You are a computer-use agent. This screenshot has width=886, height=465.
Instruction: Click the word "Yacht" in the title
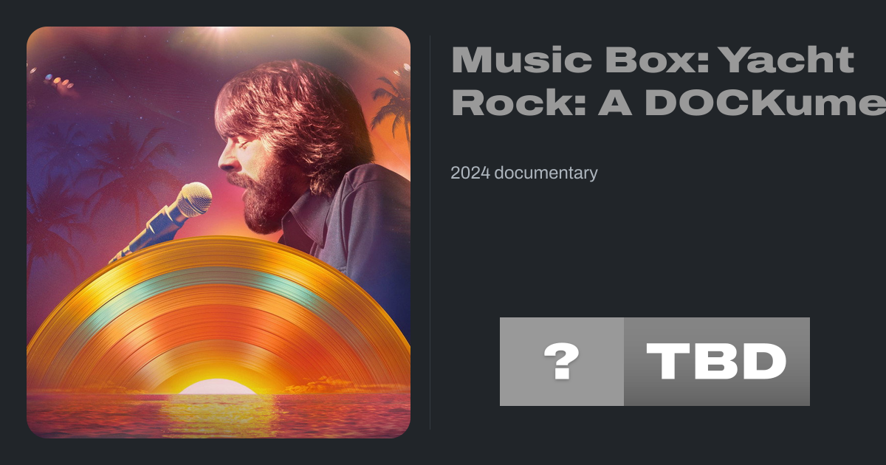pos(787,60)
